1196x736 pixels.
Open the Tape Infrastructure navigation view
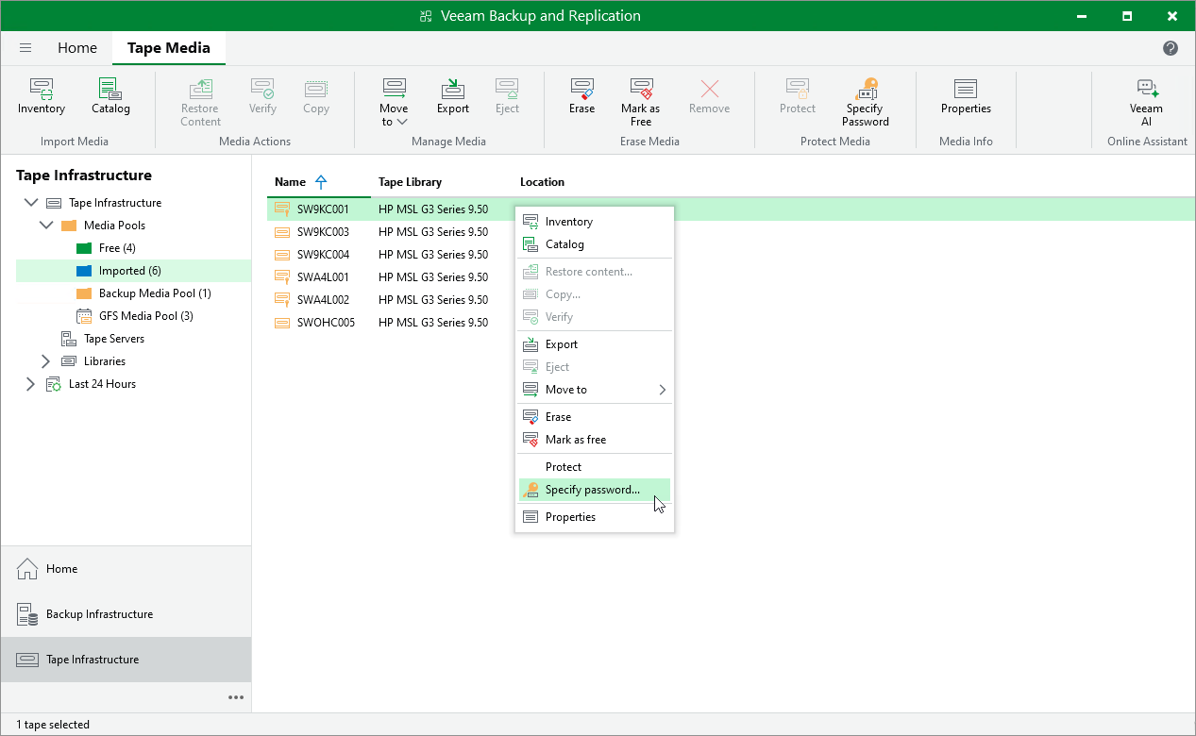click(x=126, y=660)
